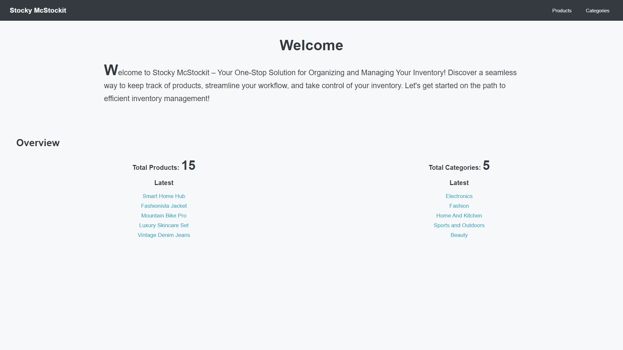This screenshot has height=350, width=623.
Task: Open the Fashionista Jacket product
Action: pyautogui.click(x=164, y=206)
